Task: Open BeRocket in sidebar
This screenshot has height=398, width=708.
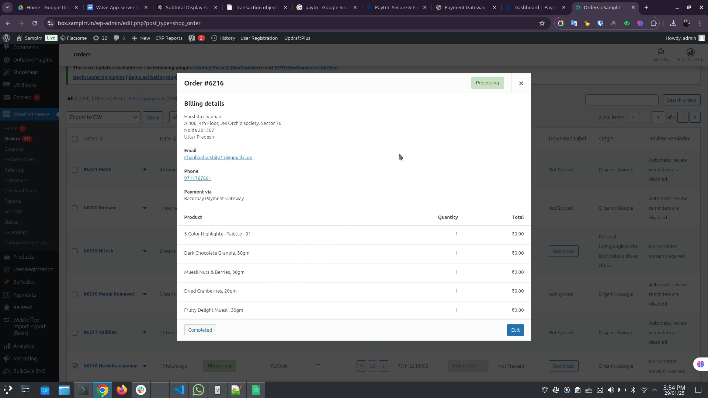Action: pyautogui.click(x=29, y=282)
